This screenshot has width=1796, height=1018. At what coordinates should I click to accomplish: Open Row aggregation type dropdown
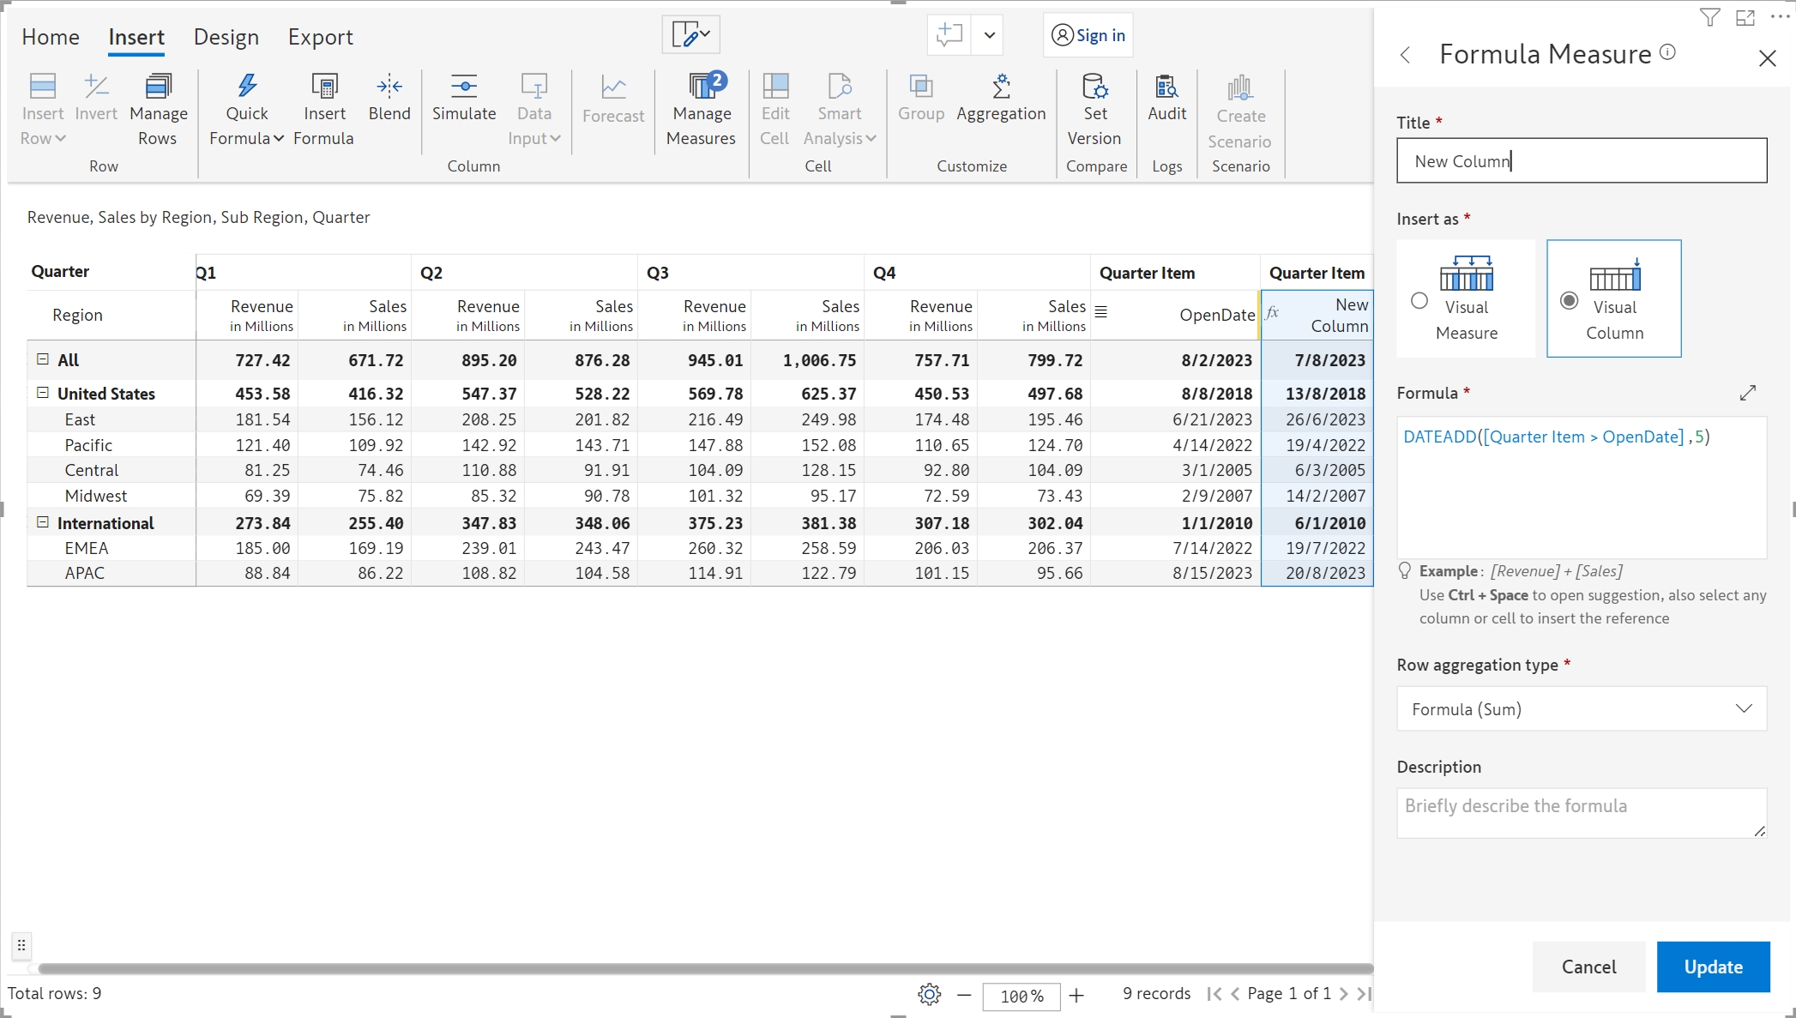pyautogui.click(x=1581, y=708)
